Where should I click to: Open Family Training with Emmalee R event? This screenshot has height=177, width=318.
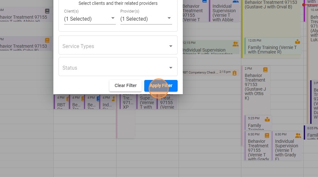pyautogui.click(x=272, y=49)
